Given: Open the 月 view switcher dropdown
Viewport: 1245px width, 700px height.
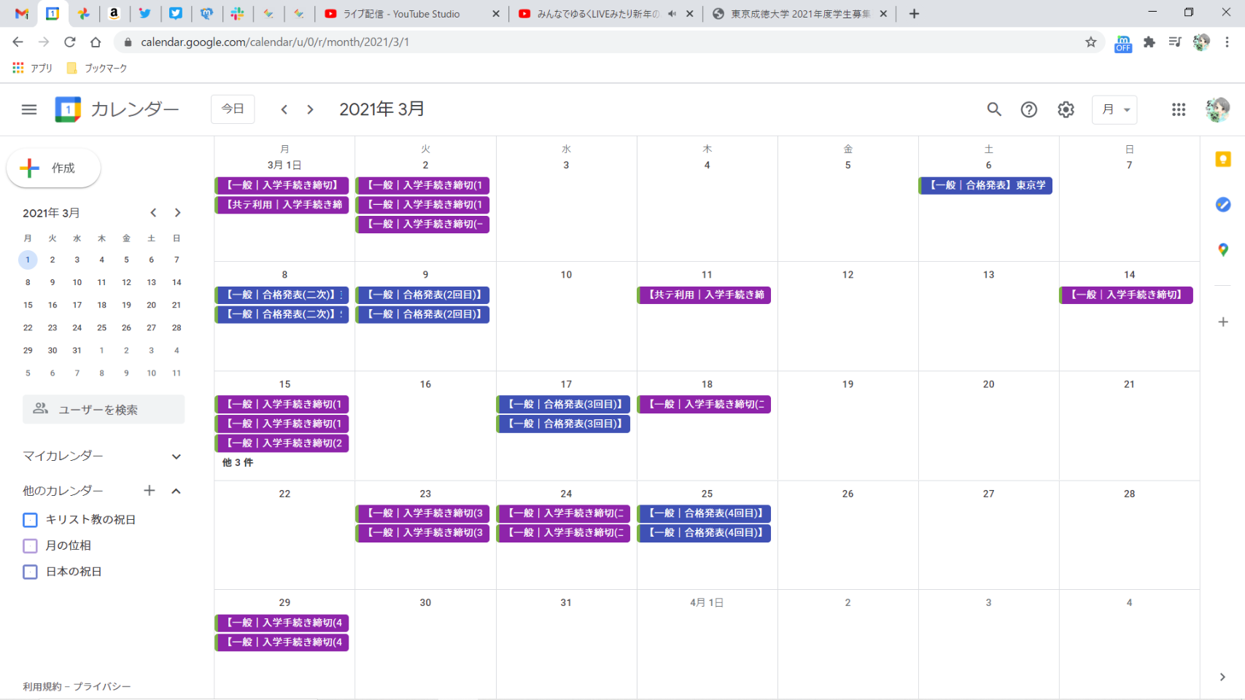Looking at the screenshot, I should click(1114, 109).
